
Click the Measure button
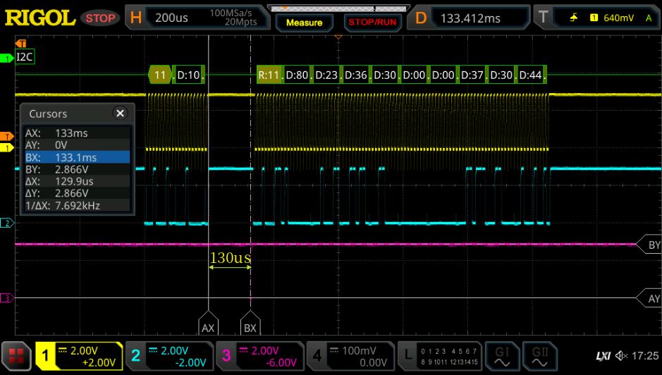pyautogui.click(x=304, y=23)
